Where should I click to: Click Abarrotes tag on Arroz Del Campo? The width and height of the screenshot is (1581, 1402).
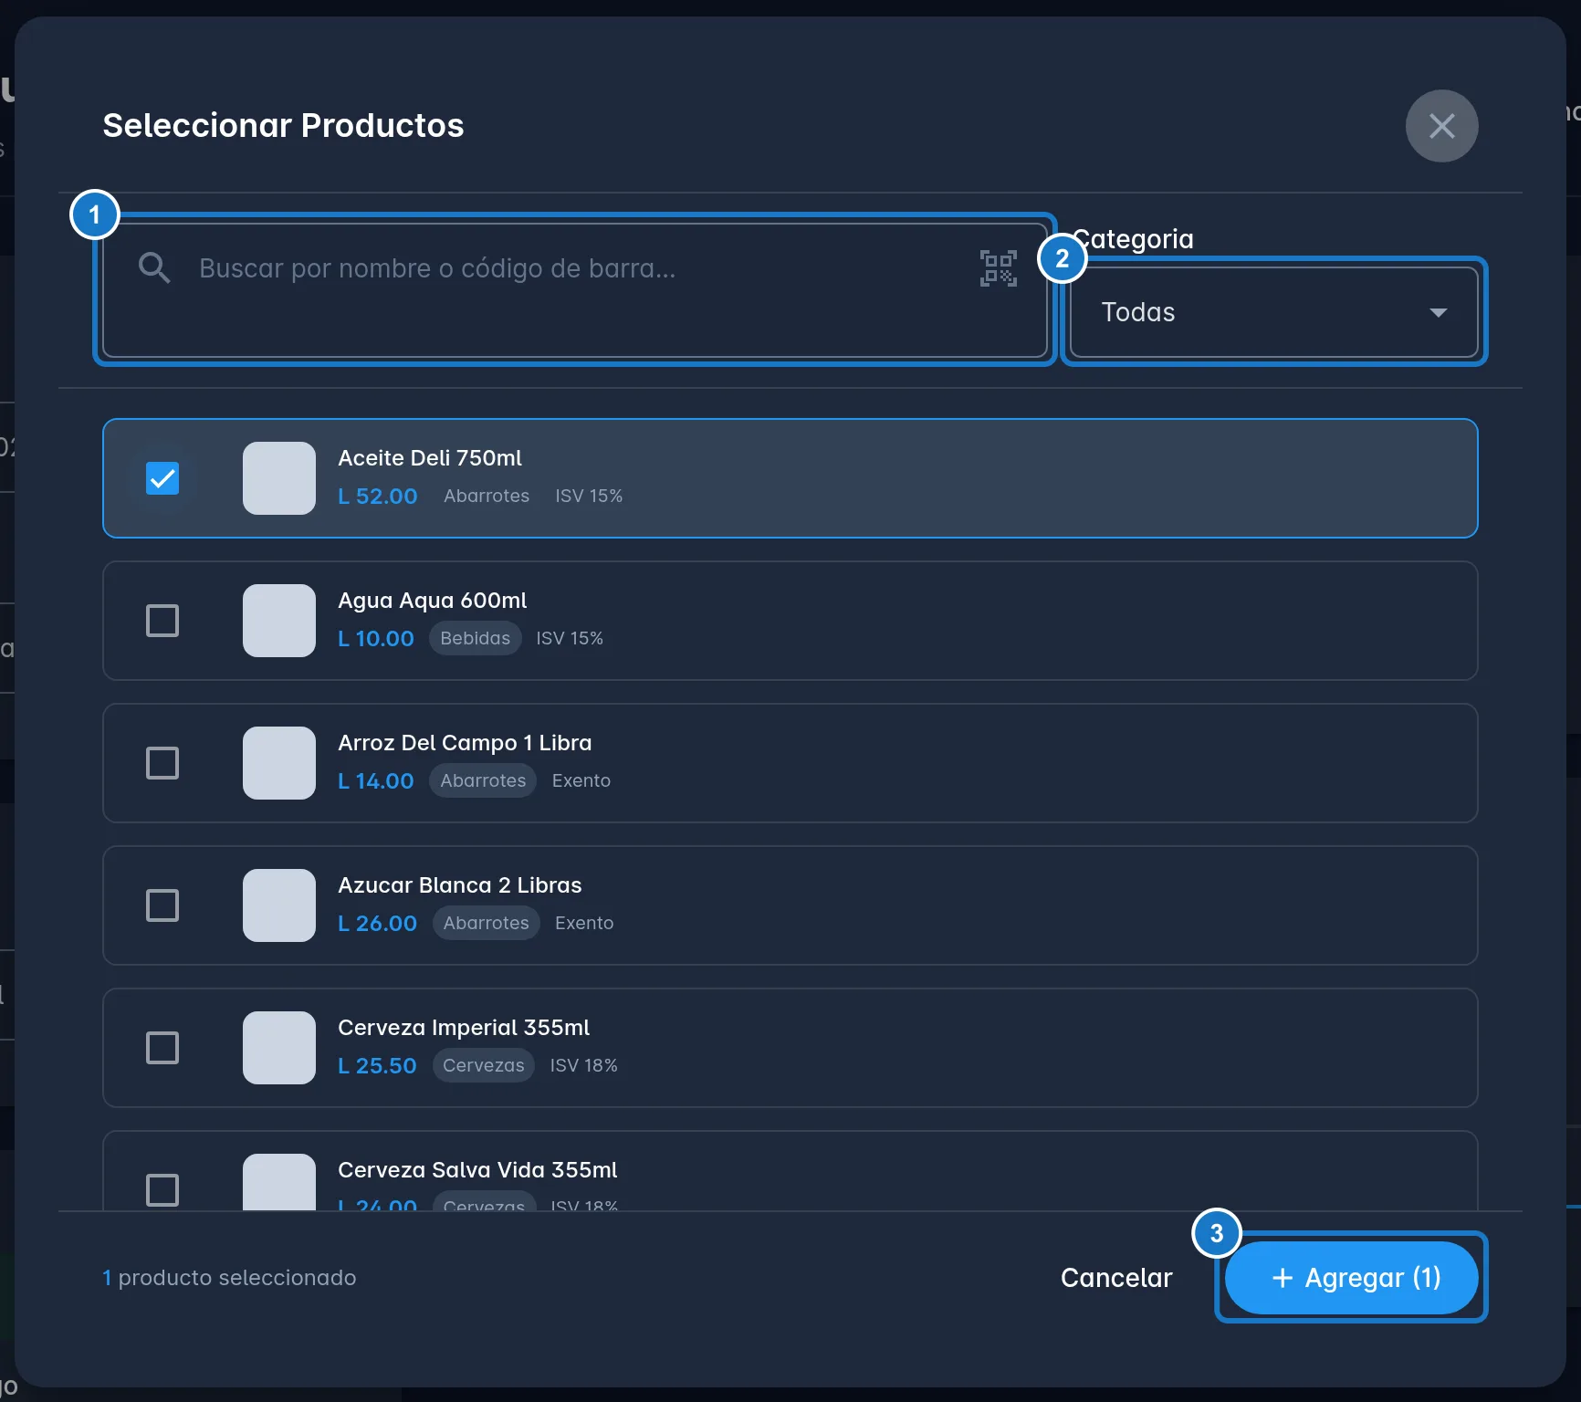pyautogui.click(x=483, y=780)
